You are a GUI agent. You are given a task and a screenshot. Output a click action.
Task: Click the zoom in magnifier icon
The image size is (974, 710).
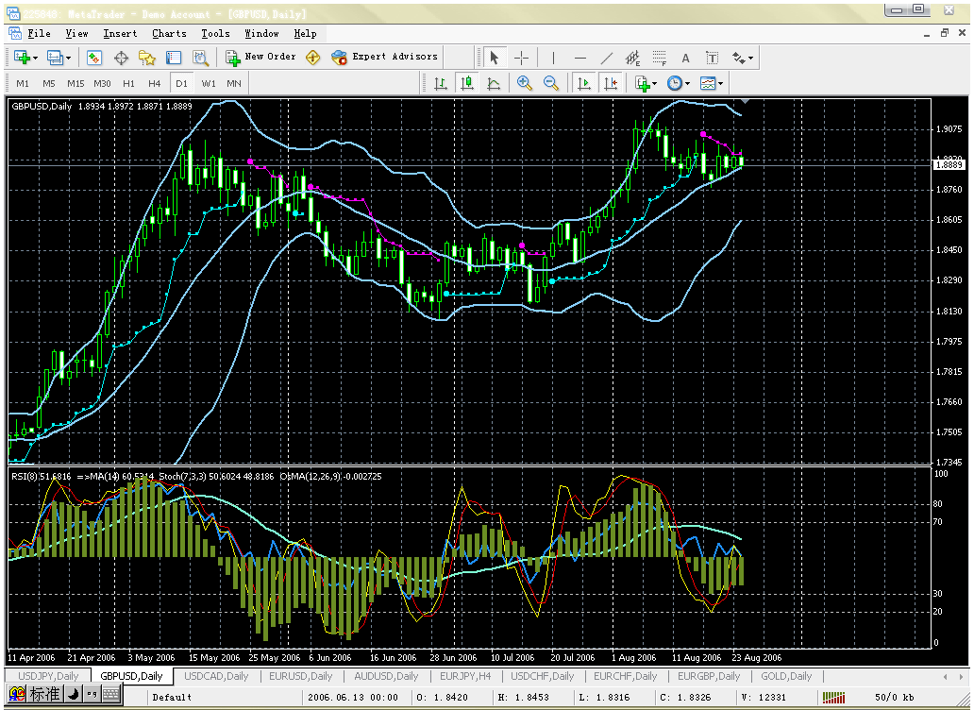(525, 83)
